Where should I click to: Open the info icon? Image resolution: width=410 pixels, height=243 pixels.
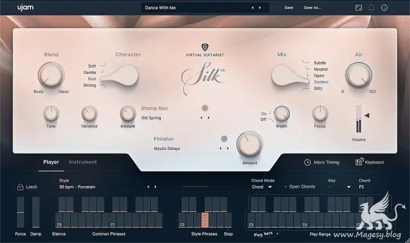[x=384, y=8]
